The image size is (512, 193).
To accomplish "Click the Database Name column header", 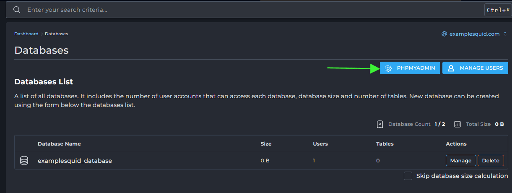I will [59, 144].
